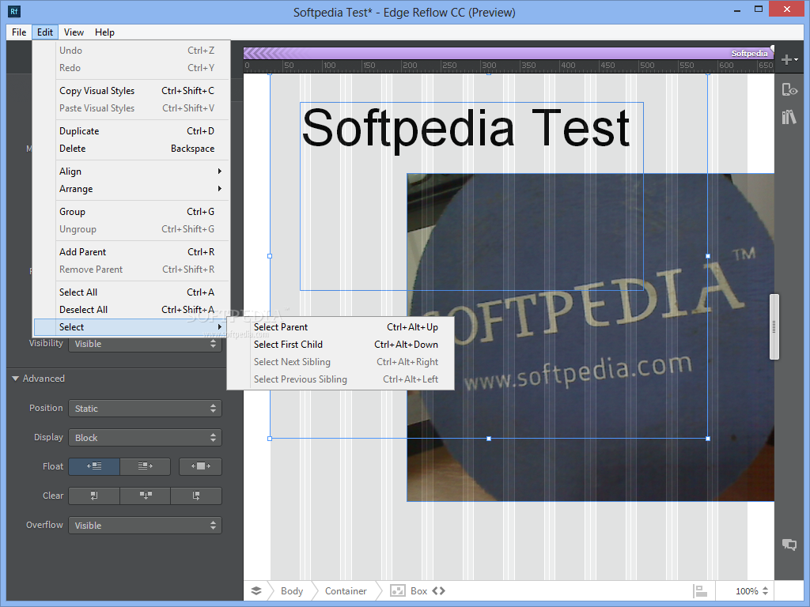Choose Group from Edit menu
Screen dimensions: 810x607
pos(132,212)
